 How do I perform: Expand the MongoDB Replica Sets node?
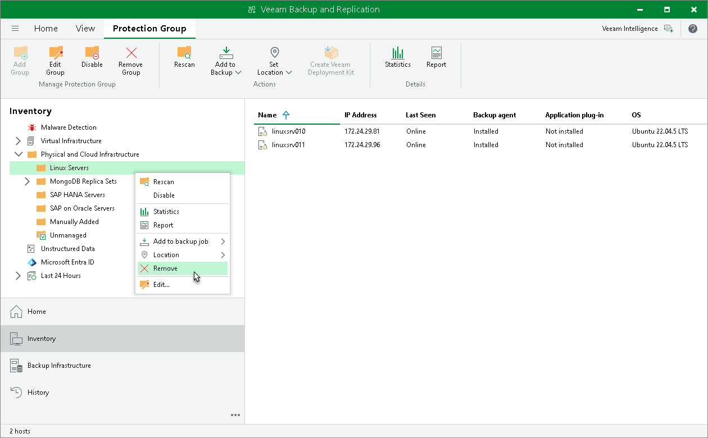point(27,181)
